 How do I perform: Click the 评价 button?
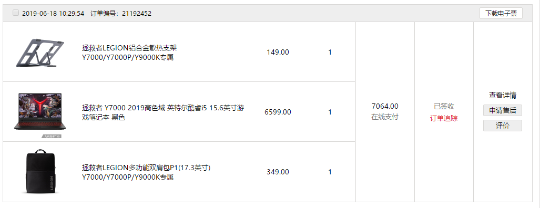[503, 126]
